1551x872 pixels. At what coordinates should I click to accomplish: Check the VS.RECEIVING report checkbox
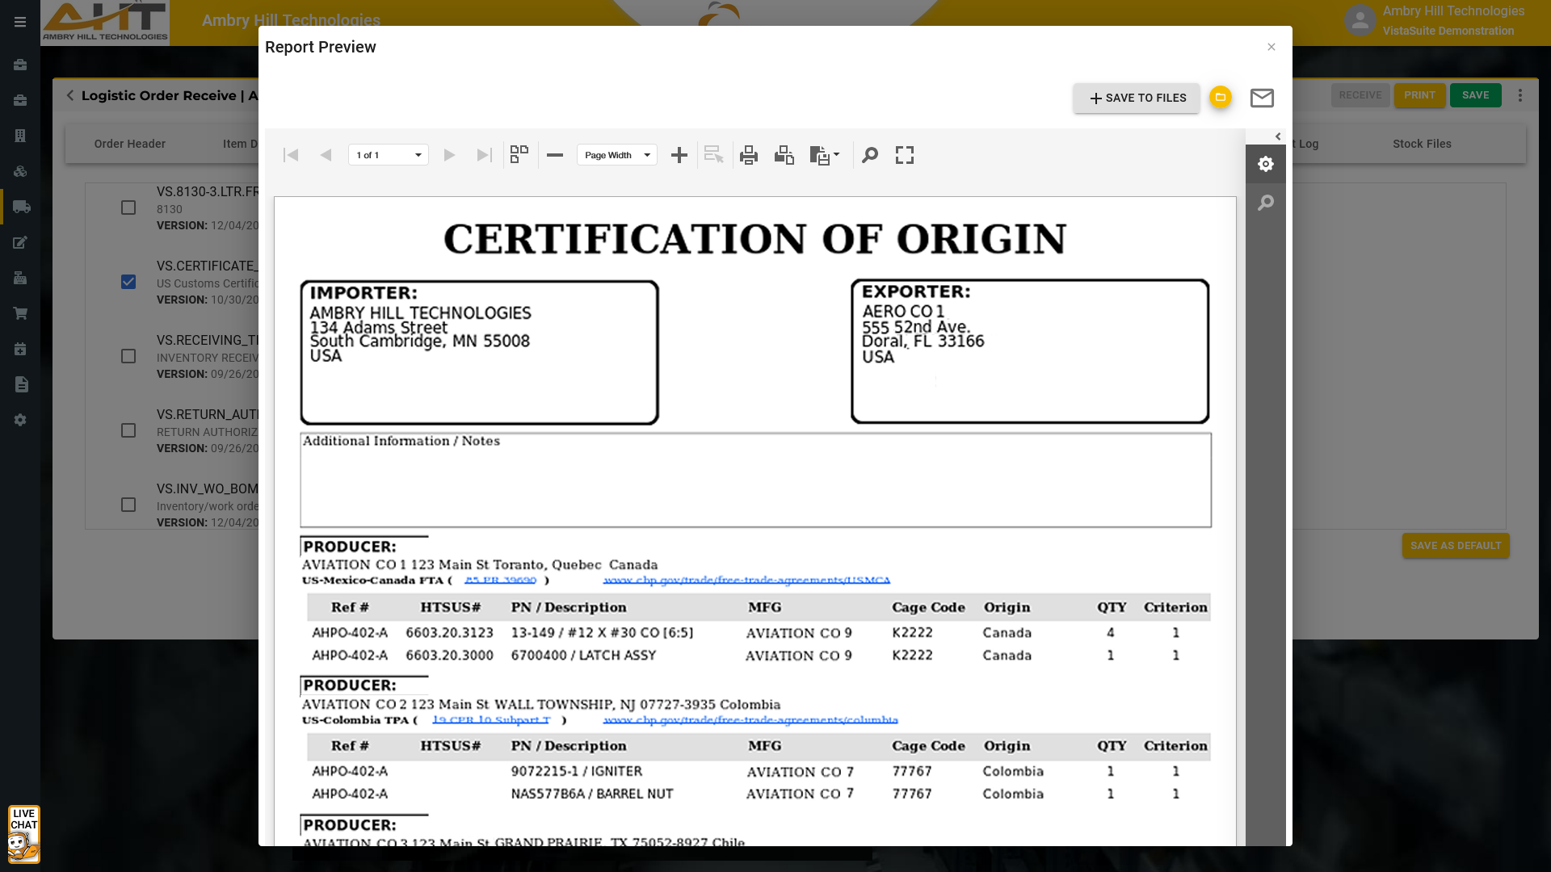click(128, 356)
